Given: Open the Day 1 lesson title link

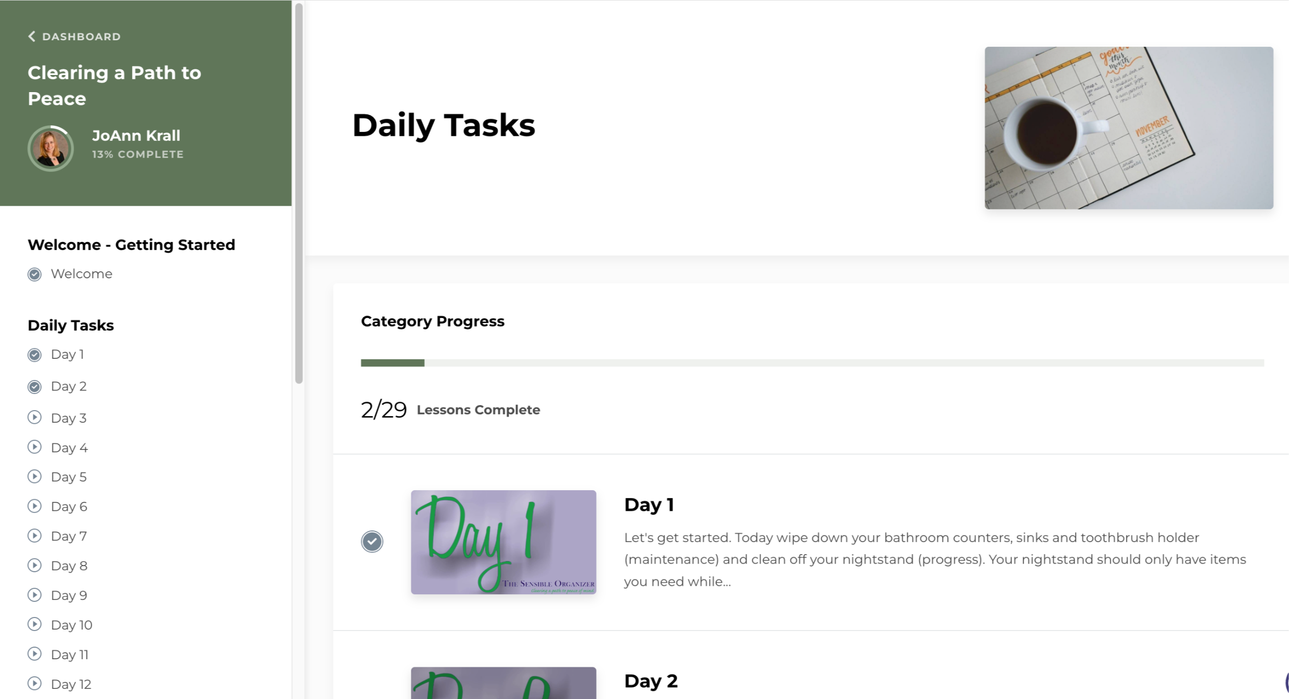Looking at the screenshot, I should 649,504.
